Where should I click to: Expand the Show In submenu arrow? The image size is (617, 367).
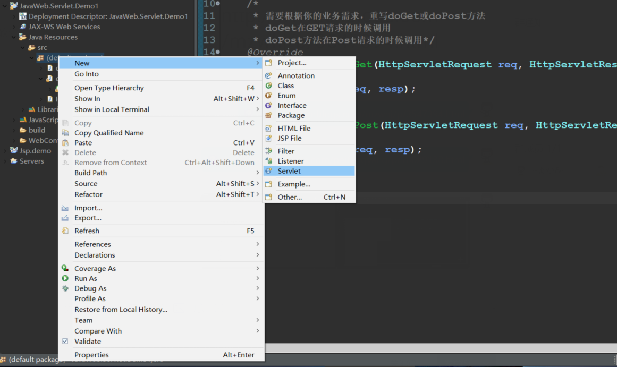coord(258,99)
